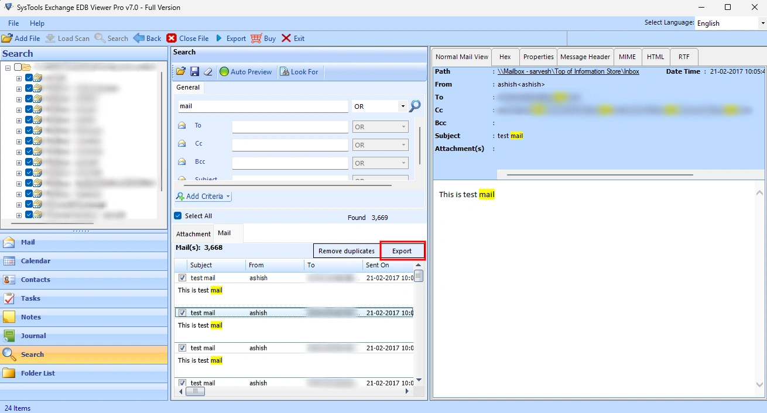Sort results by the Sent On column header

coord(388,265)
